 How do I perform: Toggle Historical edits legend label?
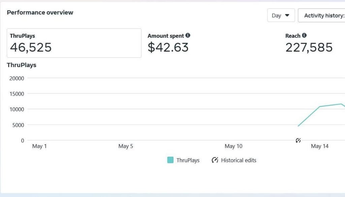pos(239,160)
